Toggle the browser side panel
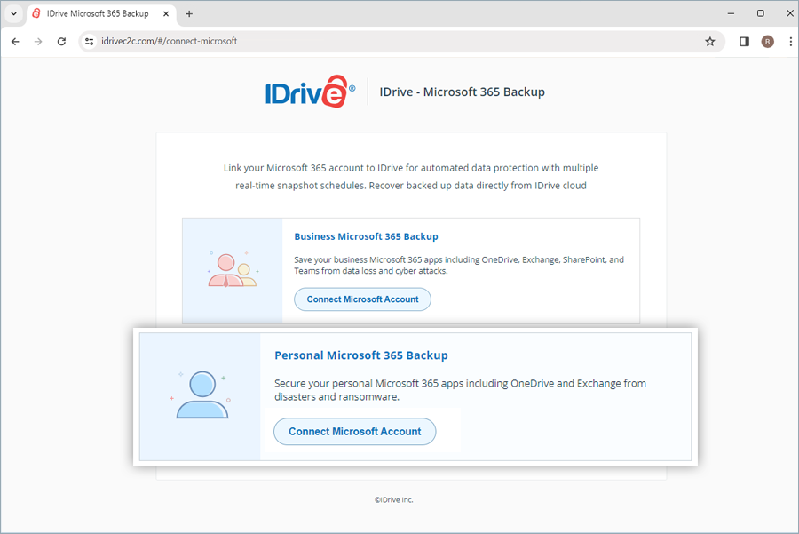The height and width of the screenshot is (534, 799). [744, 41]
